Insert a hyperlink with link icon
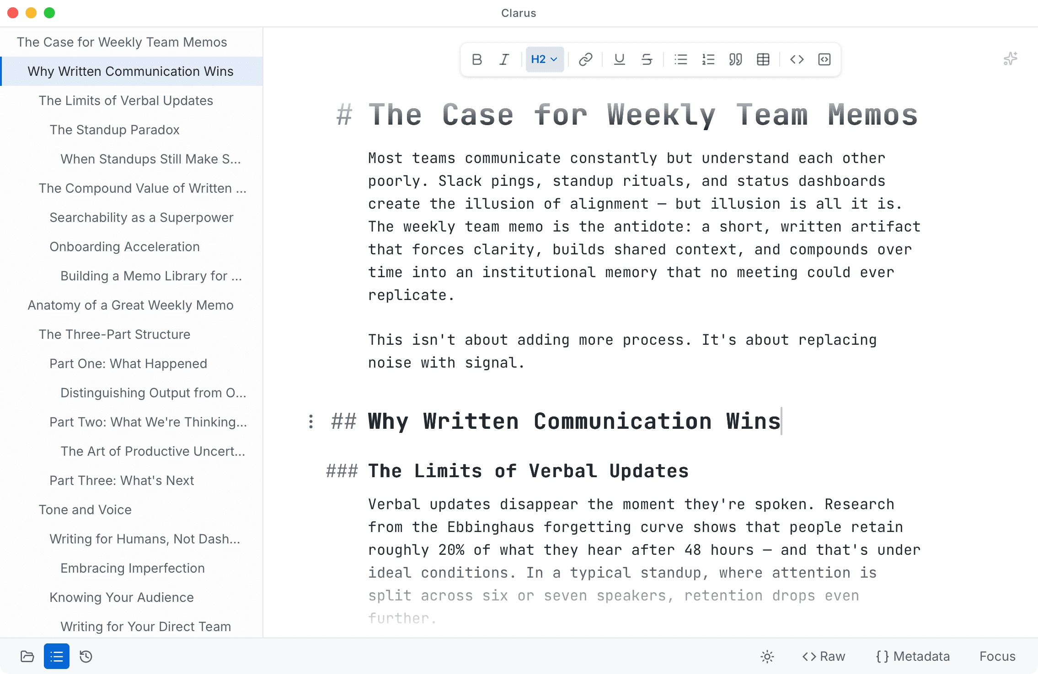Viewport: 1038px width, 674px height. (x=586, y=59)
